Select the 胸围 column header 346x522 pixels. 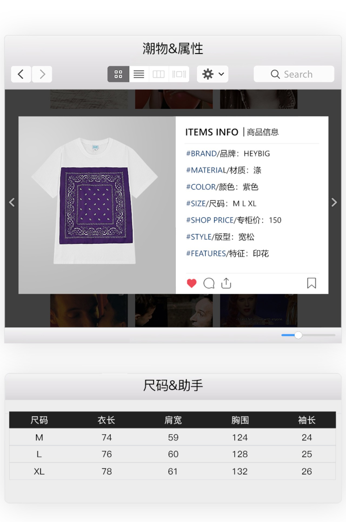click(240, 420)
